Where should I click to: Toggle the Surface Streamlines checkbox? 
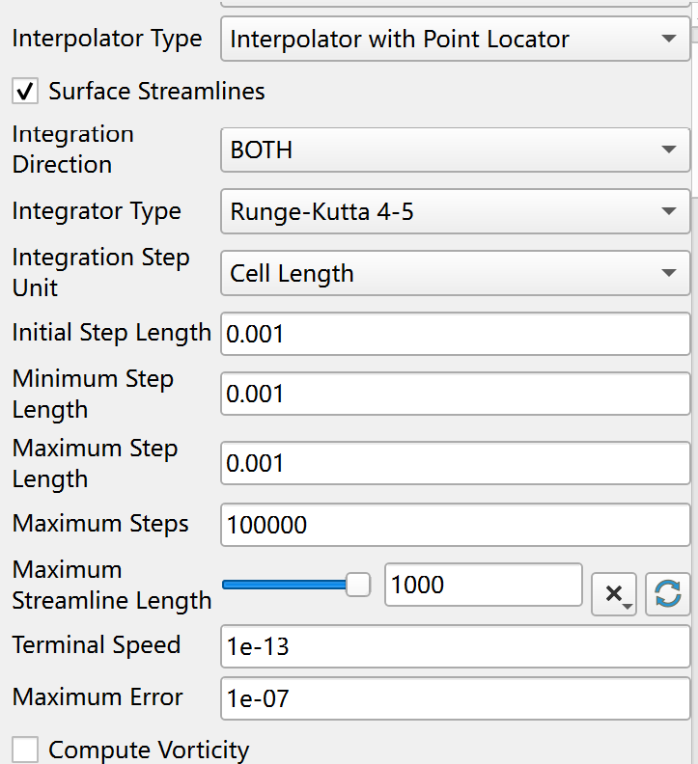click(26, 92)
